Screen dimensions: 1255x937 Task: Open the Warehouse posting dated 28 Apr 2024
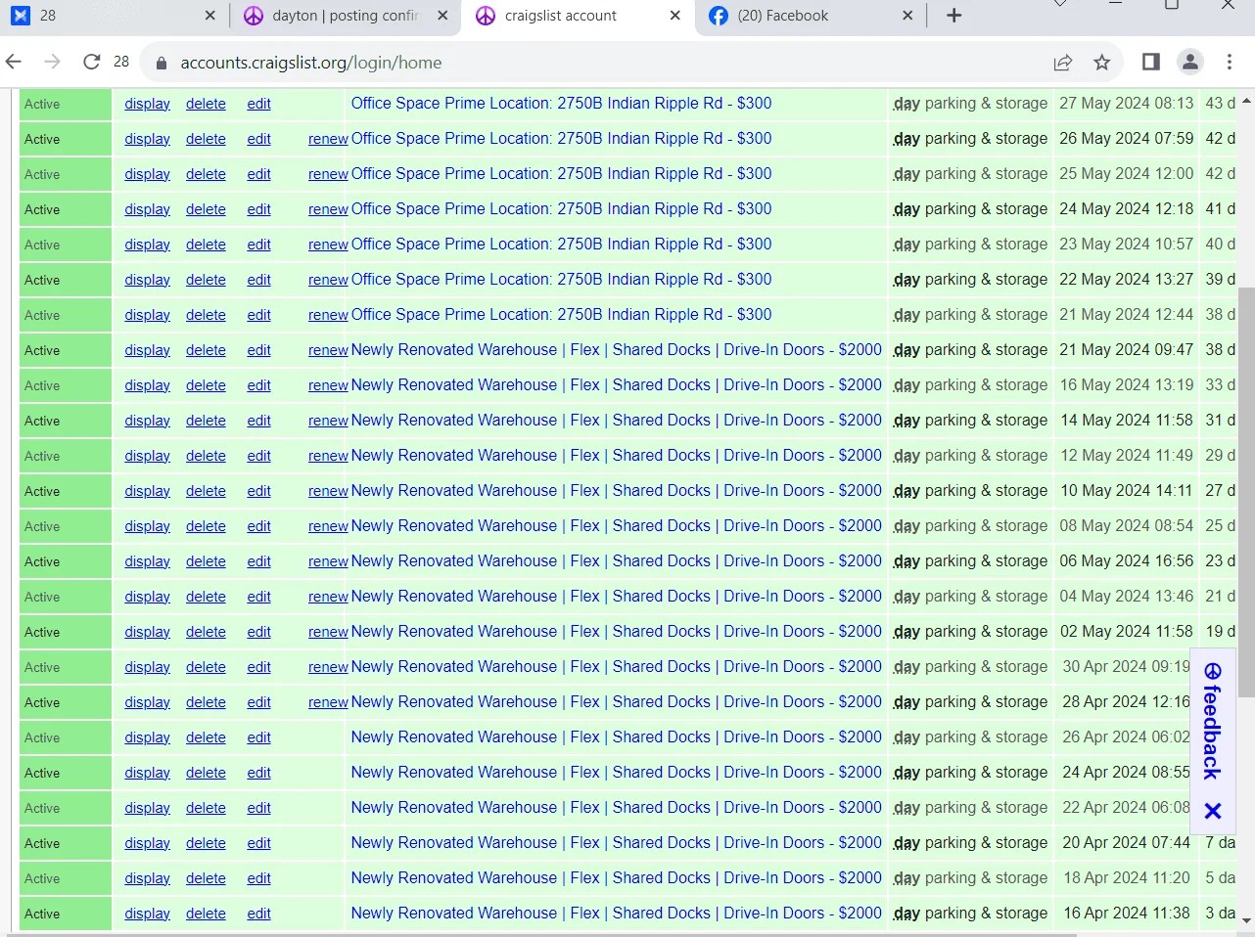point(617,702)
